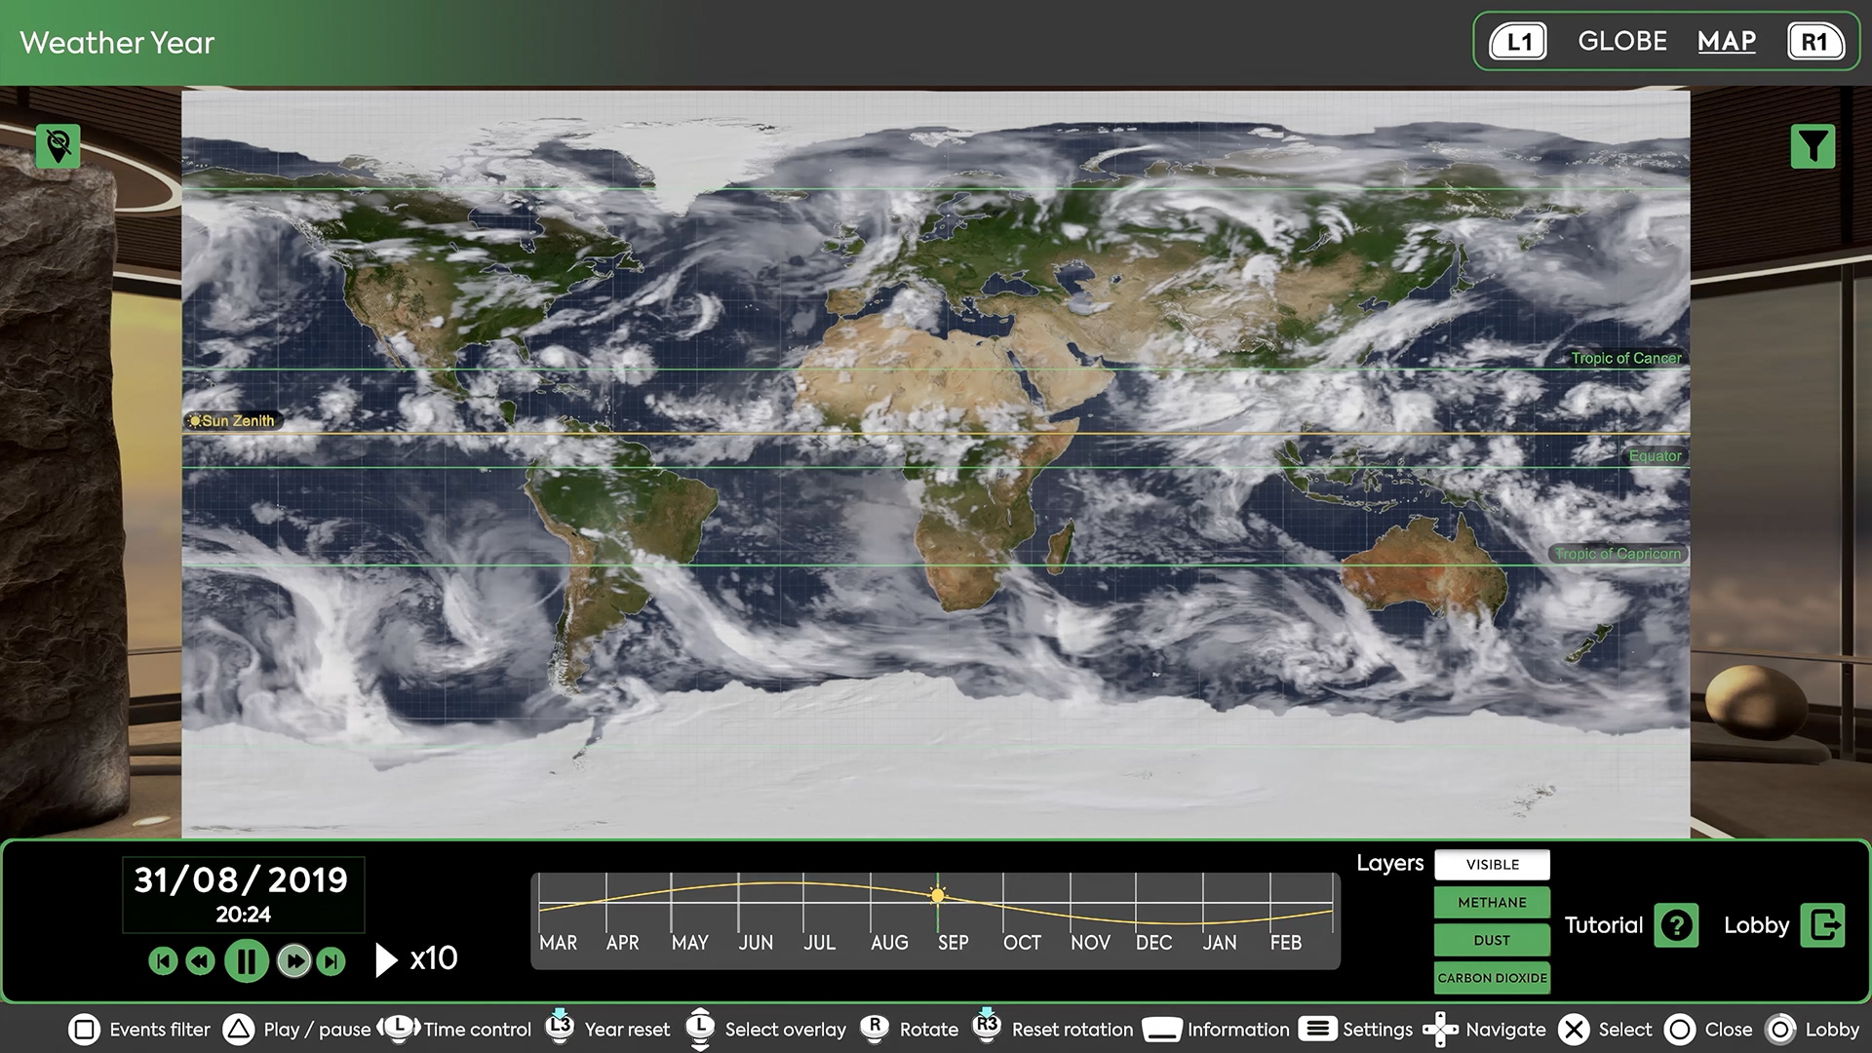Select the MAP view tab
Screen dimensions: 1872x1053
(1726, 42)
